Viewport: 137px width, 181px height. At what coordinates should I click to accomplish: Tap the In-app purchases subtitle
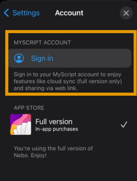[x=57, y=129]
